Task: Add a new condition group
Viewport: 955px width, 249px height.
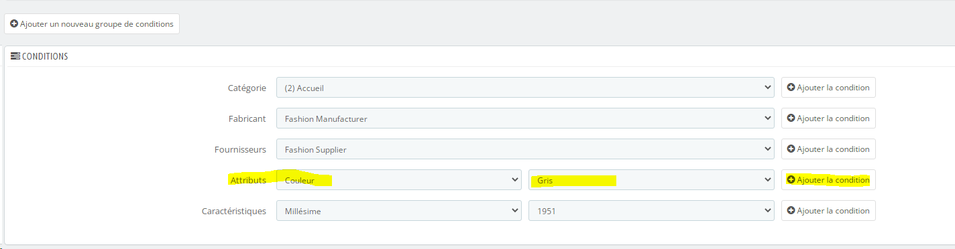Action: click(92, 23)
